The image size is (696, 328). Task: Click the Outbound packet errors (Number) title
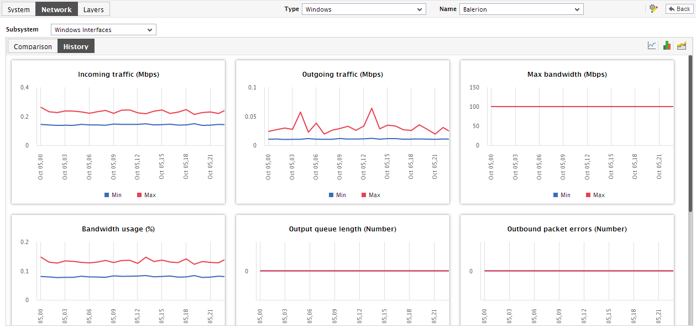pyautogui.click(x=567, y=229)
